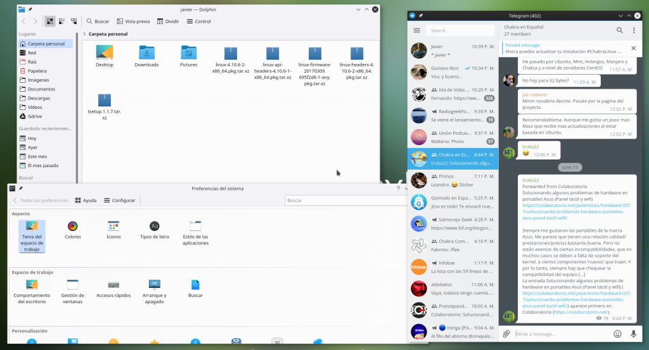Attach a file with paperclip icon

tap(506, 334)
